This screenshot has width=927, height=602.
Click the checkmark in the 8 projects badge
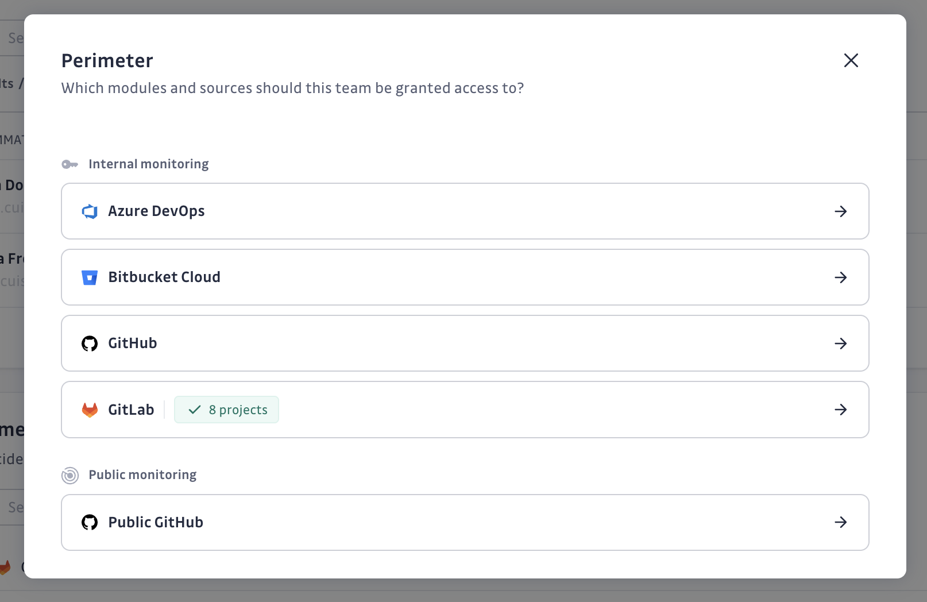tap(195, 410)
